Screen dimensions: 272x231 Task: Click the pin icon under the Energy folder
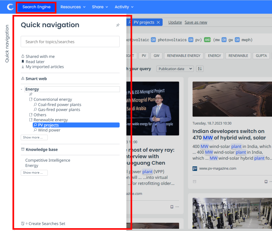[x=30, y=94]
